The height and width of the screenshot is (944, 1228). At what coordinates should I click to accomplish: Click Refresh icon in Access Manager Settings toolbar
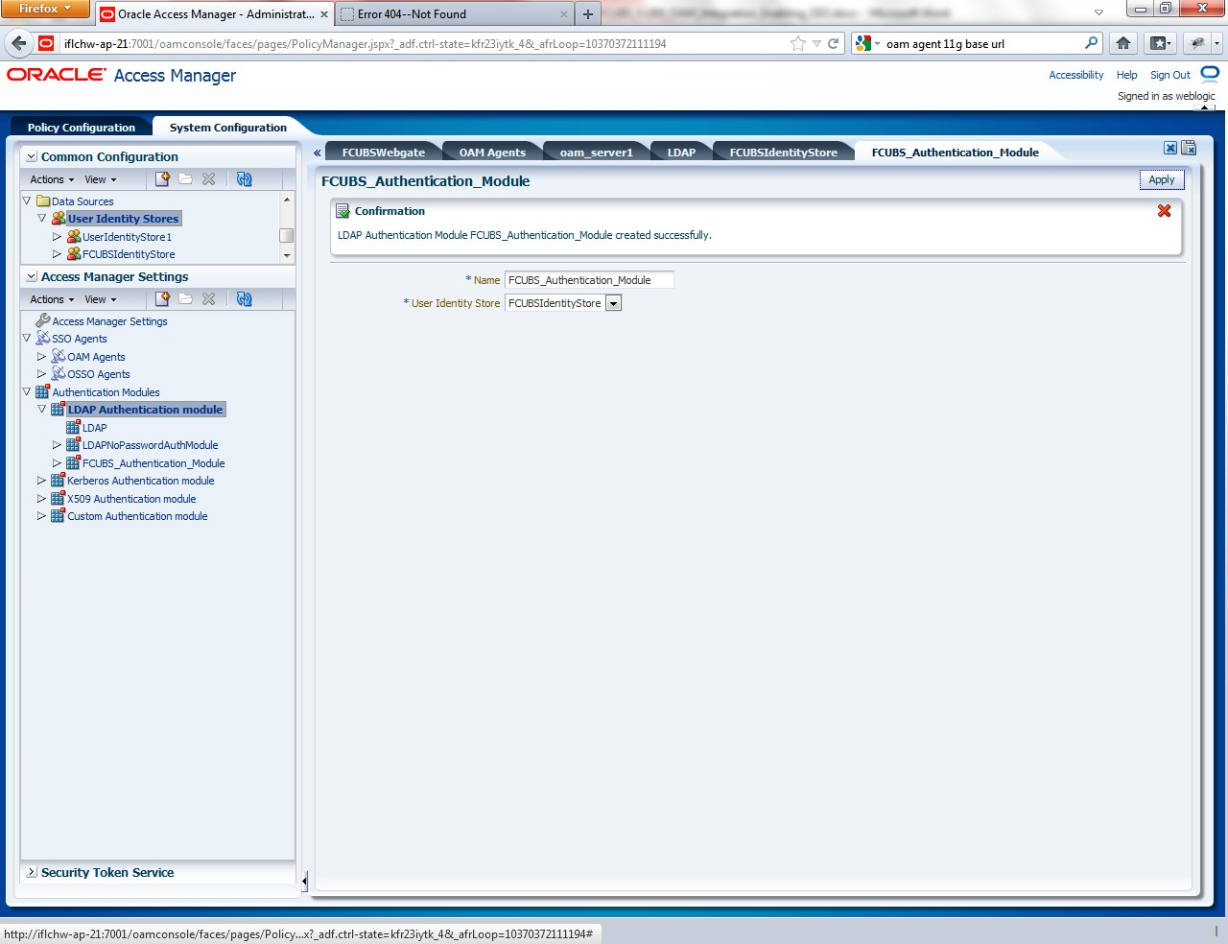245,299
